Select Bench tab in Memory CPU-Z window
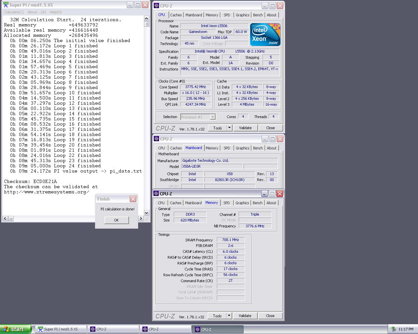Screen dimensions: 418x334 click(x=258, y=203)
